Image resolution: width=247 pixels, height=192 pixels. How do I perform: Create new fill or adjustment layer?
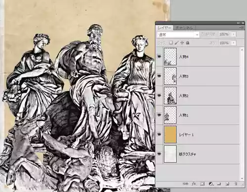pyautogui.click(x=210, y=184)
